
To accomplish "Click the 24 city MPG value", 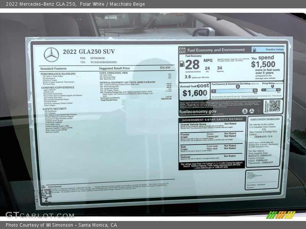I will [x=207, y=68].
